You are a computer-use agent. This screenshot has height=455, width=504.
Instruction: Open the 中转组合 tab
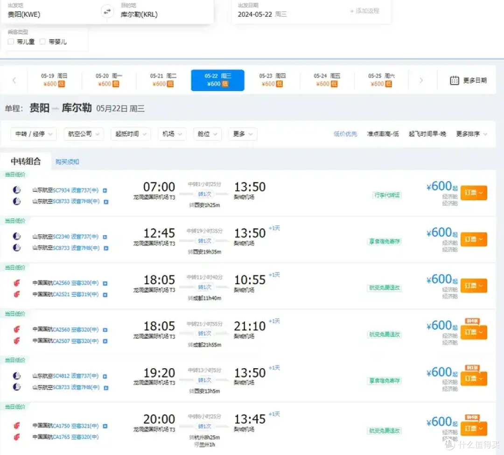[26, 161]
